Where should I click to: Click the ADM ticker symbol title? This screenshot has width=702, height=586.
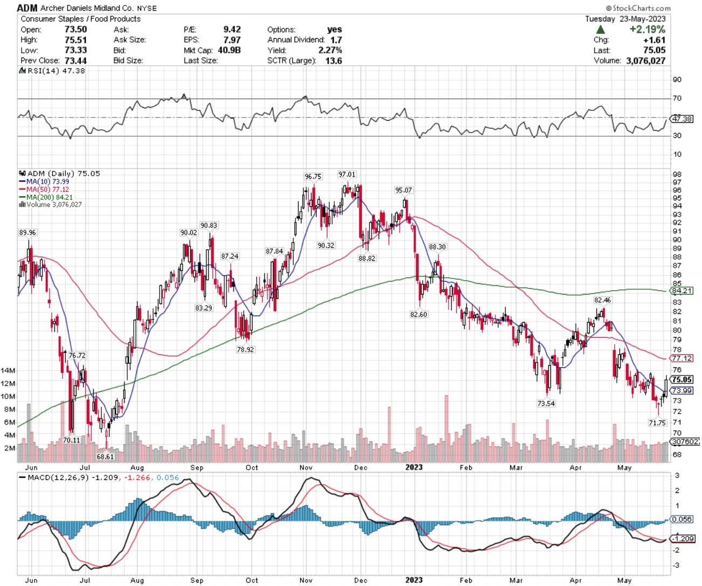click(27, 8)
